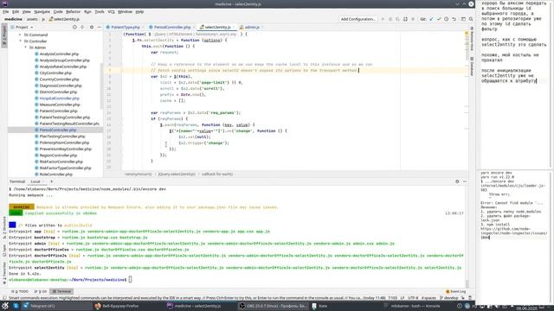This screenshot has width=554, height=311.
Task: Click the Git rollback arrow icon
Action: click(x=454, y=19)
